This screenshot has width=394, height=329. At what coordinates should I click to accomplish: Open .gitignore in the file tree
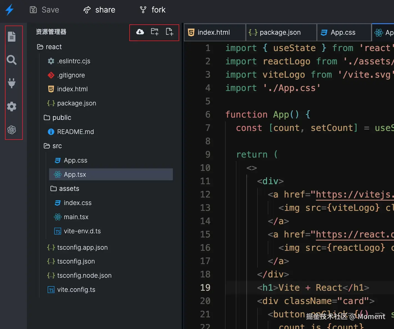coord(66,75)
